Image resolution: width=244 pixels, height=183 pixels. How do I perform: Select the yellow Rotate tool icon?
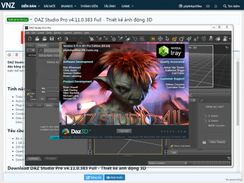tap(174, 38)
